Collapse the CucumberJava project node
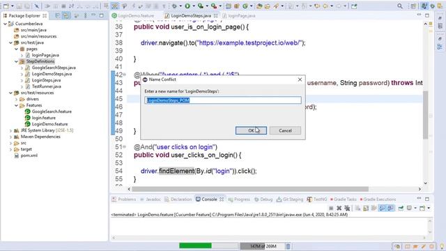Image resolution: width=446 pixels, height=251 pixels. 5,24
